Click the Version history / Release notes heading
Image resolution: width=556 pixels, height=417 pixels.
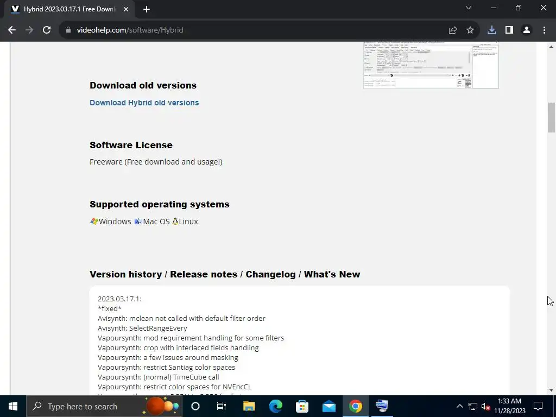point(225,274)
